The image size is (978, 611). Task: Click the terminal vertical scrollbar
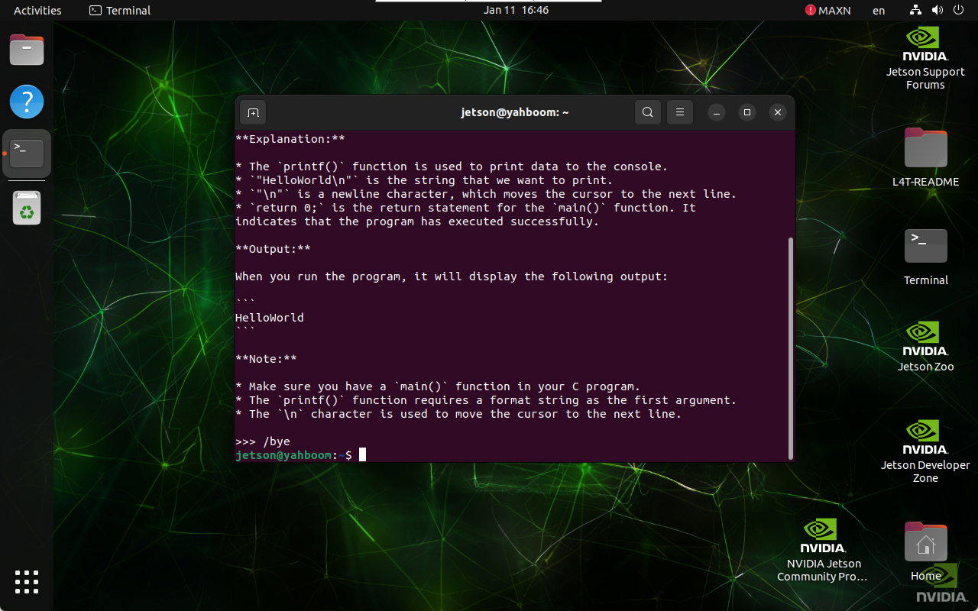[x=791, y=348]
